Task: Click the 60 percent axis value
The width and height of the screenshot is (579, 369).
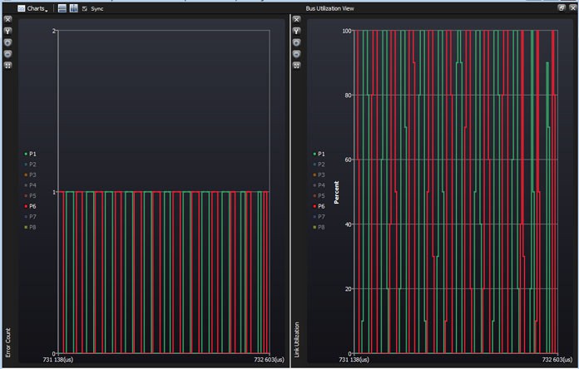Action: coord(348,160)
